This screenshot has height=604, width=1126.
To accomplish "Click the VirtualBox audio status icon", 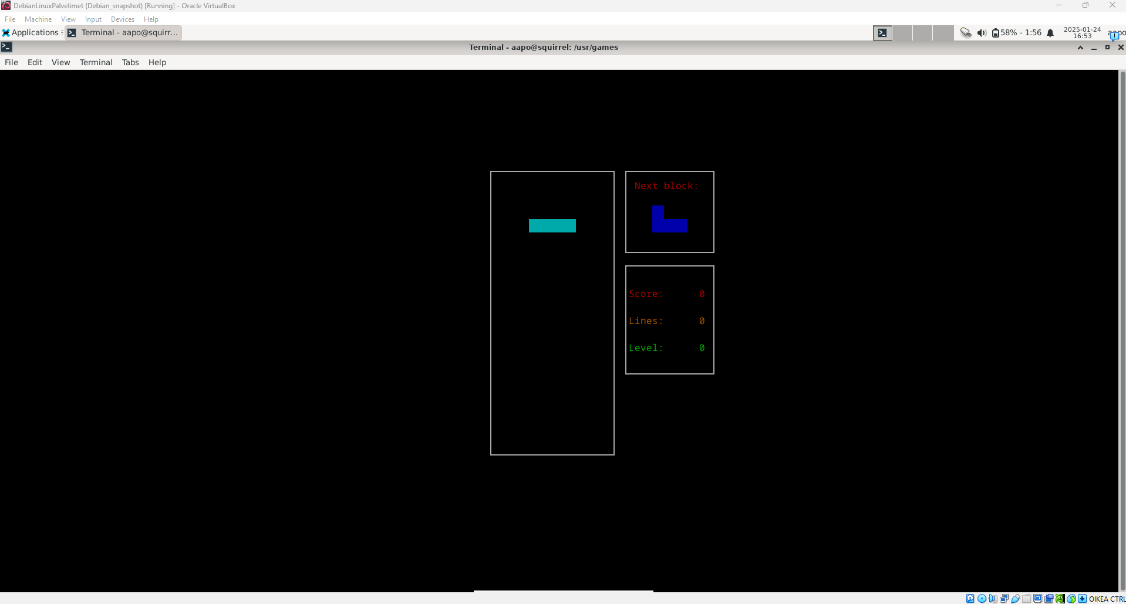I will 993,599.
